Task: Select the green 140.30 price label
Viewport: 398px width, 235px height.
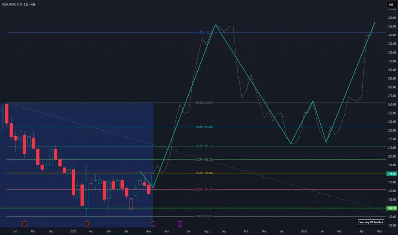Action: tap(392, 208)
